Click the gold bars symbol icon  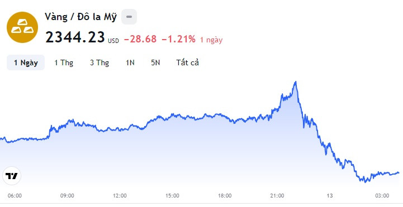(22, 27)
